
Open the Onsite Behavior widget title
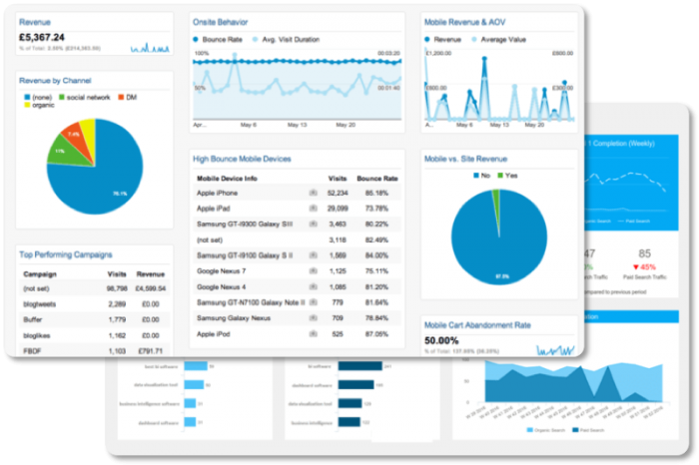coord(221,22)
